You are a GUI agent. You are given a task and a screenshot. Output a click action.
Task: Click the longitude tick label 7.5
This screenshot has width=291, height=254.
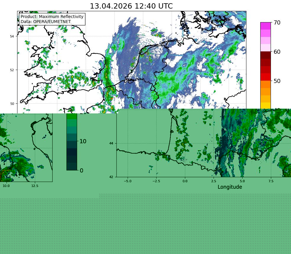(271, 181)
